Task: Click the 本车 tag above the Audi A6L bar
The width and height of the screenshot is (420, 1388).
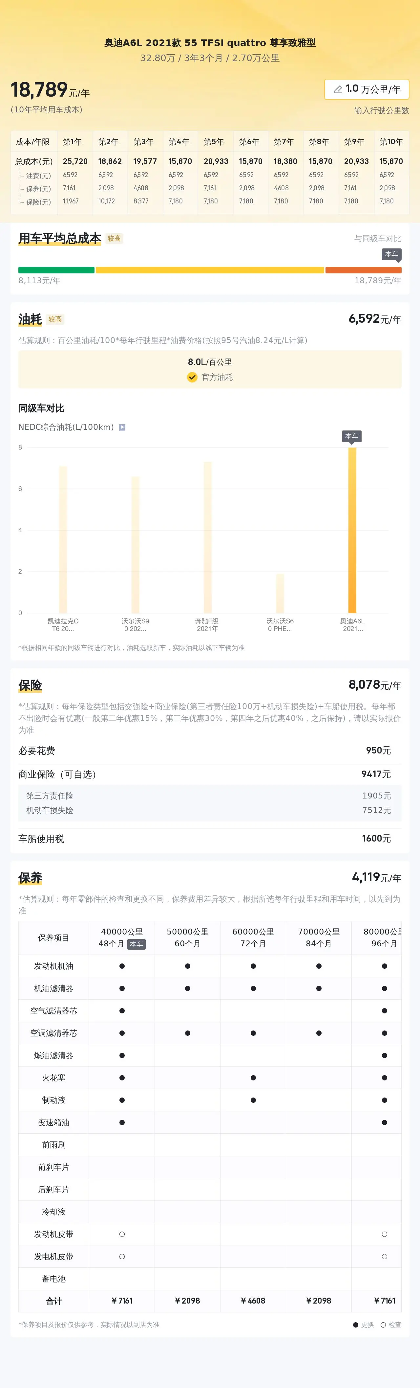Action: pyautogui.click(x=352, y=436)
